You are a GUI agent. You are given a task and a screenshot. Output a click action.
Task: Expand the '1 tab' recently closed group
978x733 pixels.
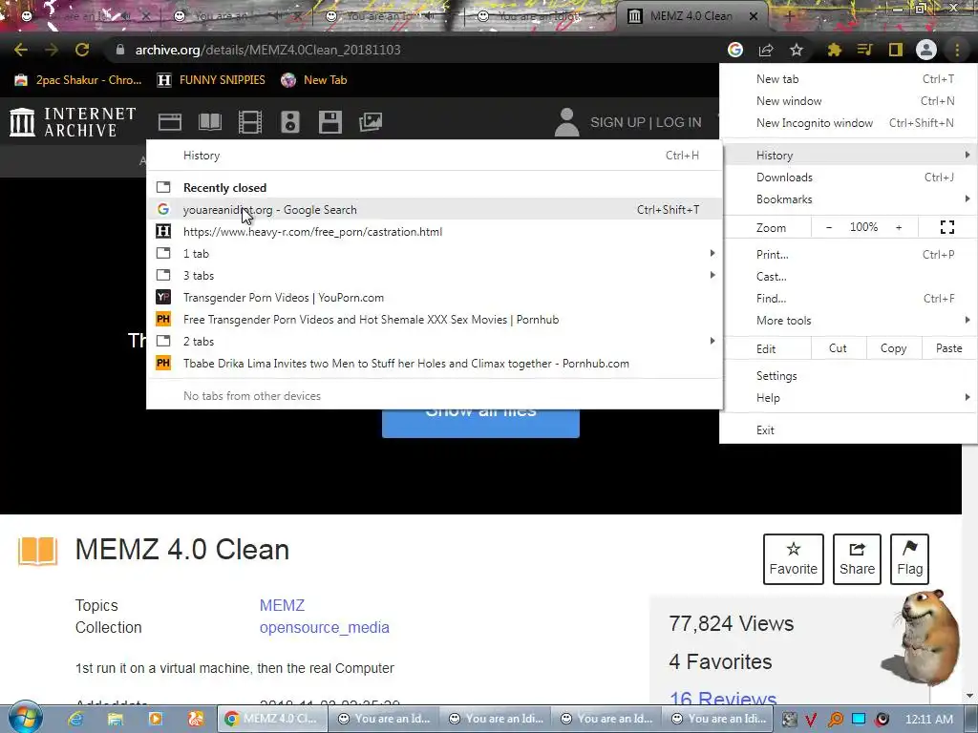tap(435, 254)
